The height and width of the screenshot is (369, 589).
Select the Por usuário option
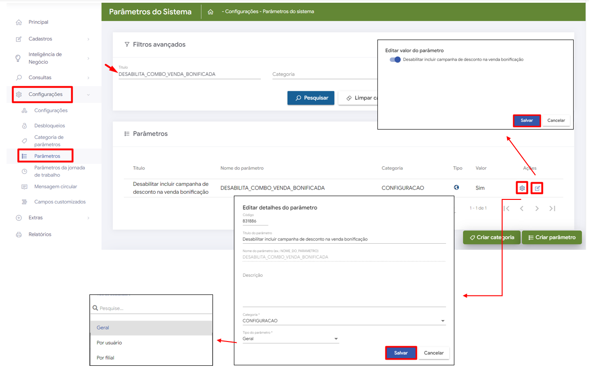coord(109,343)
